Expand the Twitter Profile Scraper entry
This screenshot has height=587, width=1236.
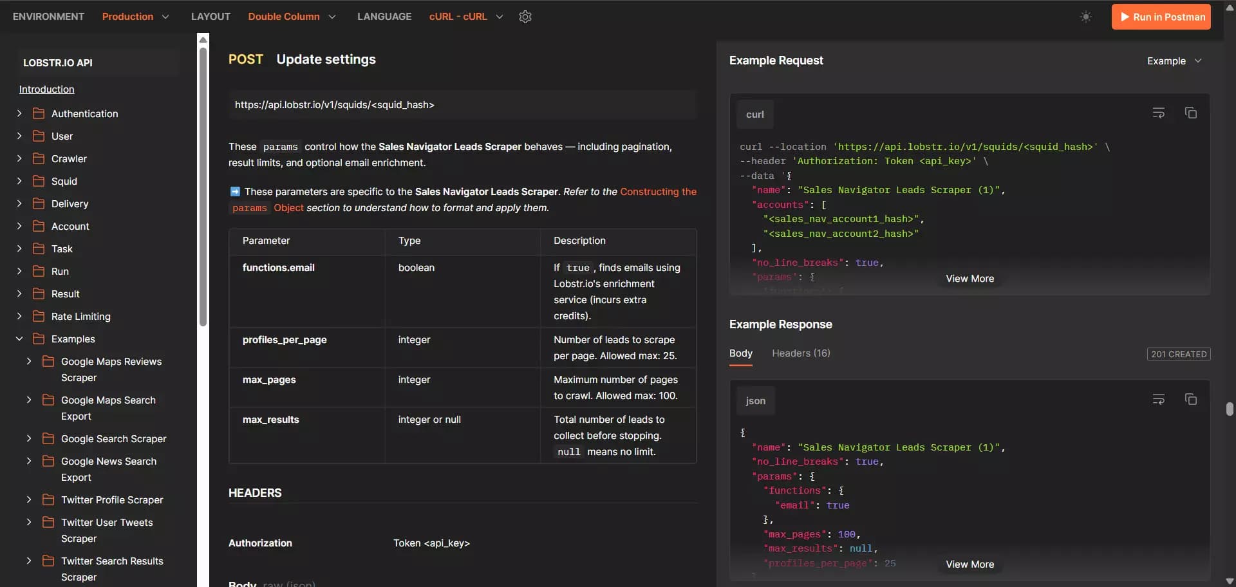pos(28,499)
